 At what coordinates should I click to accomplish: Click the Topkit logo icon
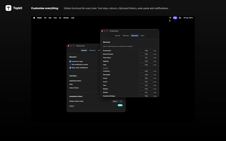coord(8,8)
